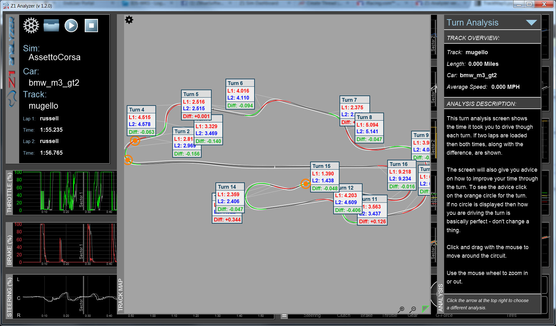
Task: Click the Turn 2 info box header
Action: point(183,132)
